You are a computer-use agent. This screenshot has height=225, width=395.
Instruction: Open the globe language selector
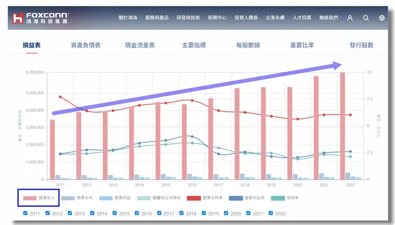pos(382,18)
